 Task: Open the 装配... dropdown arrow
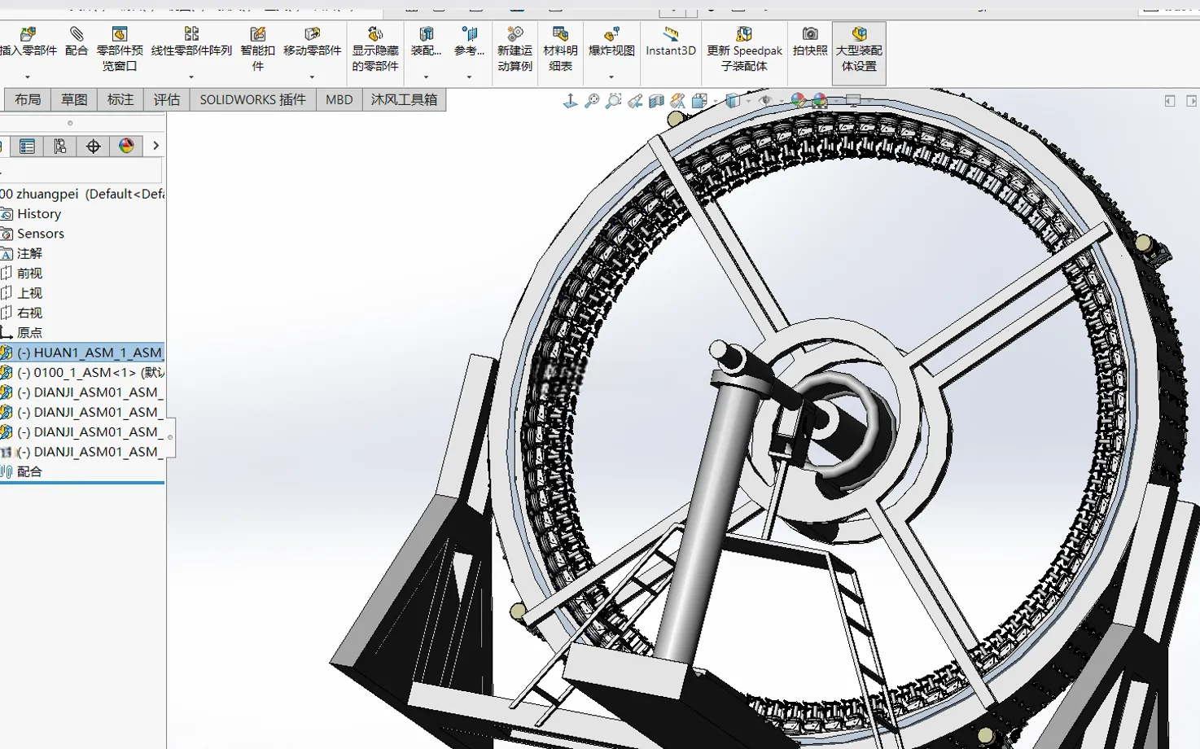(x=426, y=77)
